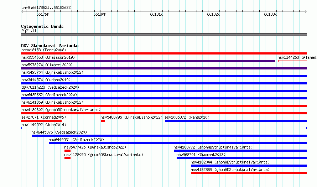The image size is (317, 187).
Task: Click the ruler's left arrow end
Action: (22, 11)
